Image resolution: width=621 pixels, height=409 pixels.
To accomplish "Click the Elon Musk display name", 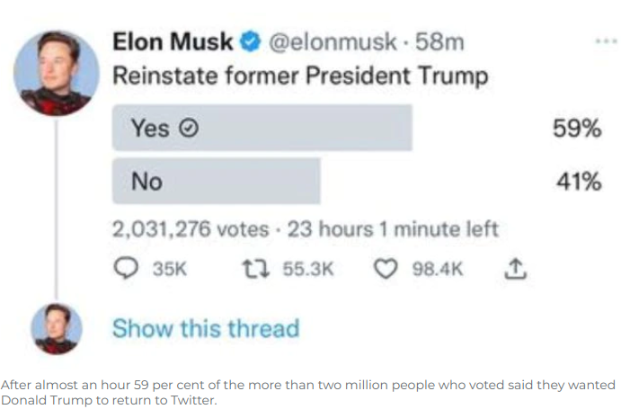I will tap(173, 41).
